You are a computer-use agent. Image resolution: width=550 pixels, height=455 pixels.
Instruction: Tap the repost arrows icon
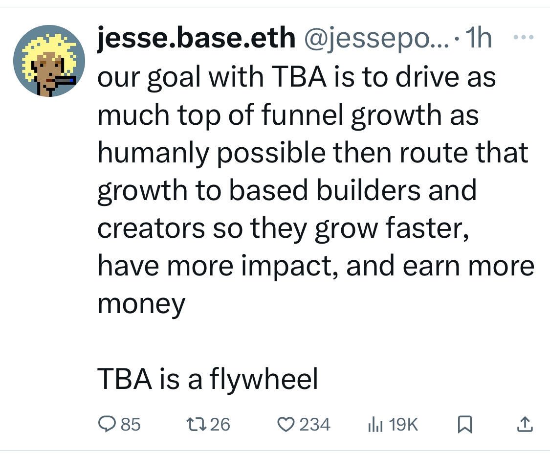(197, 424)
